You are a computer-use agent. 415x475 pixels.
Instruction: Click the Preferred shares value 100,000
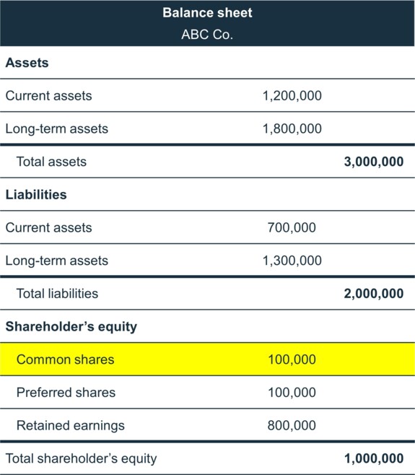pyautogui.click(x=292, y=393)
